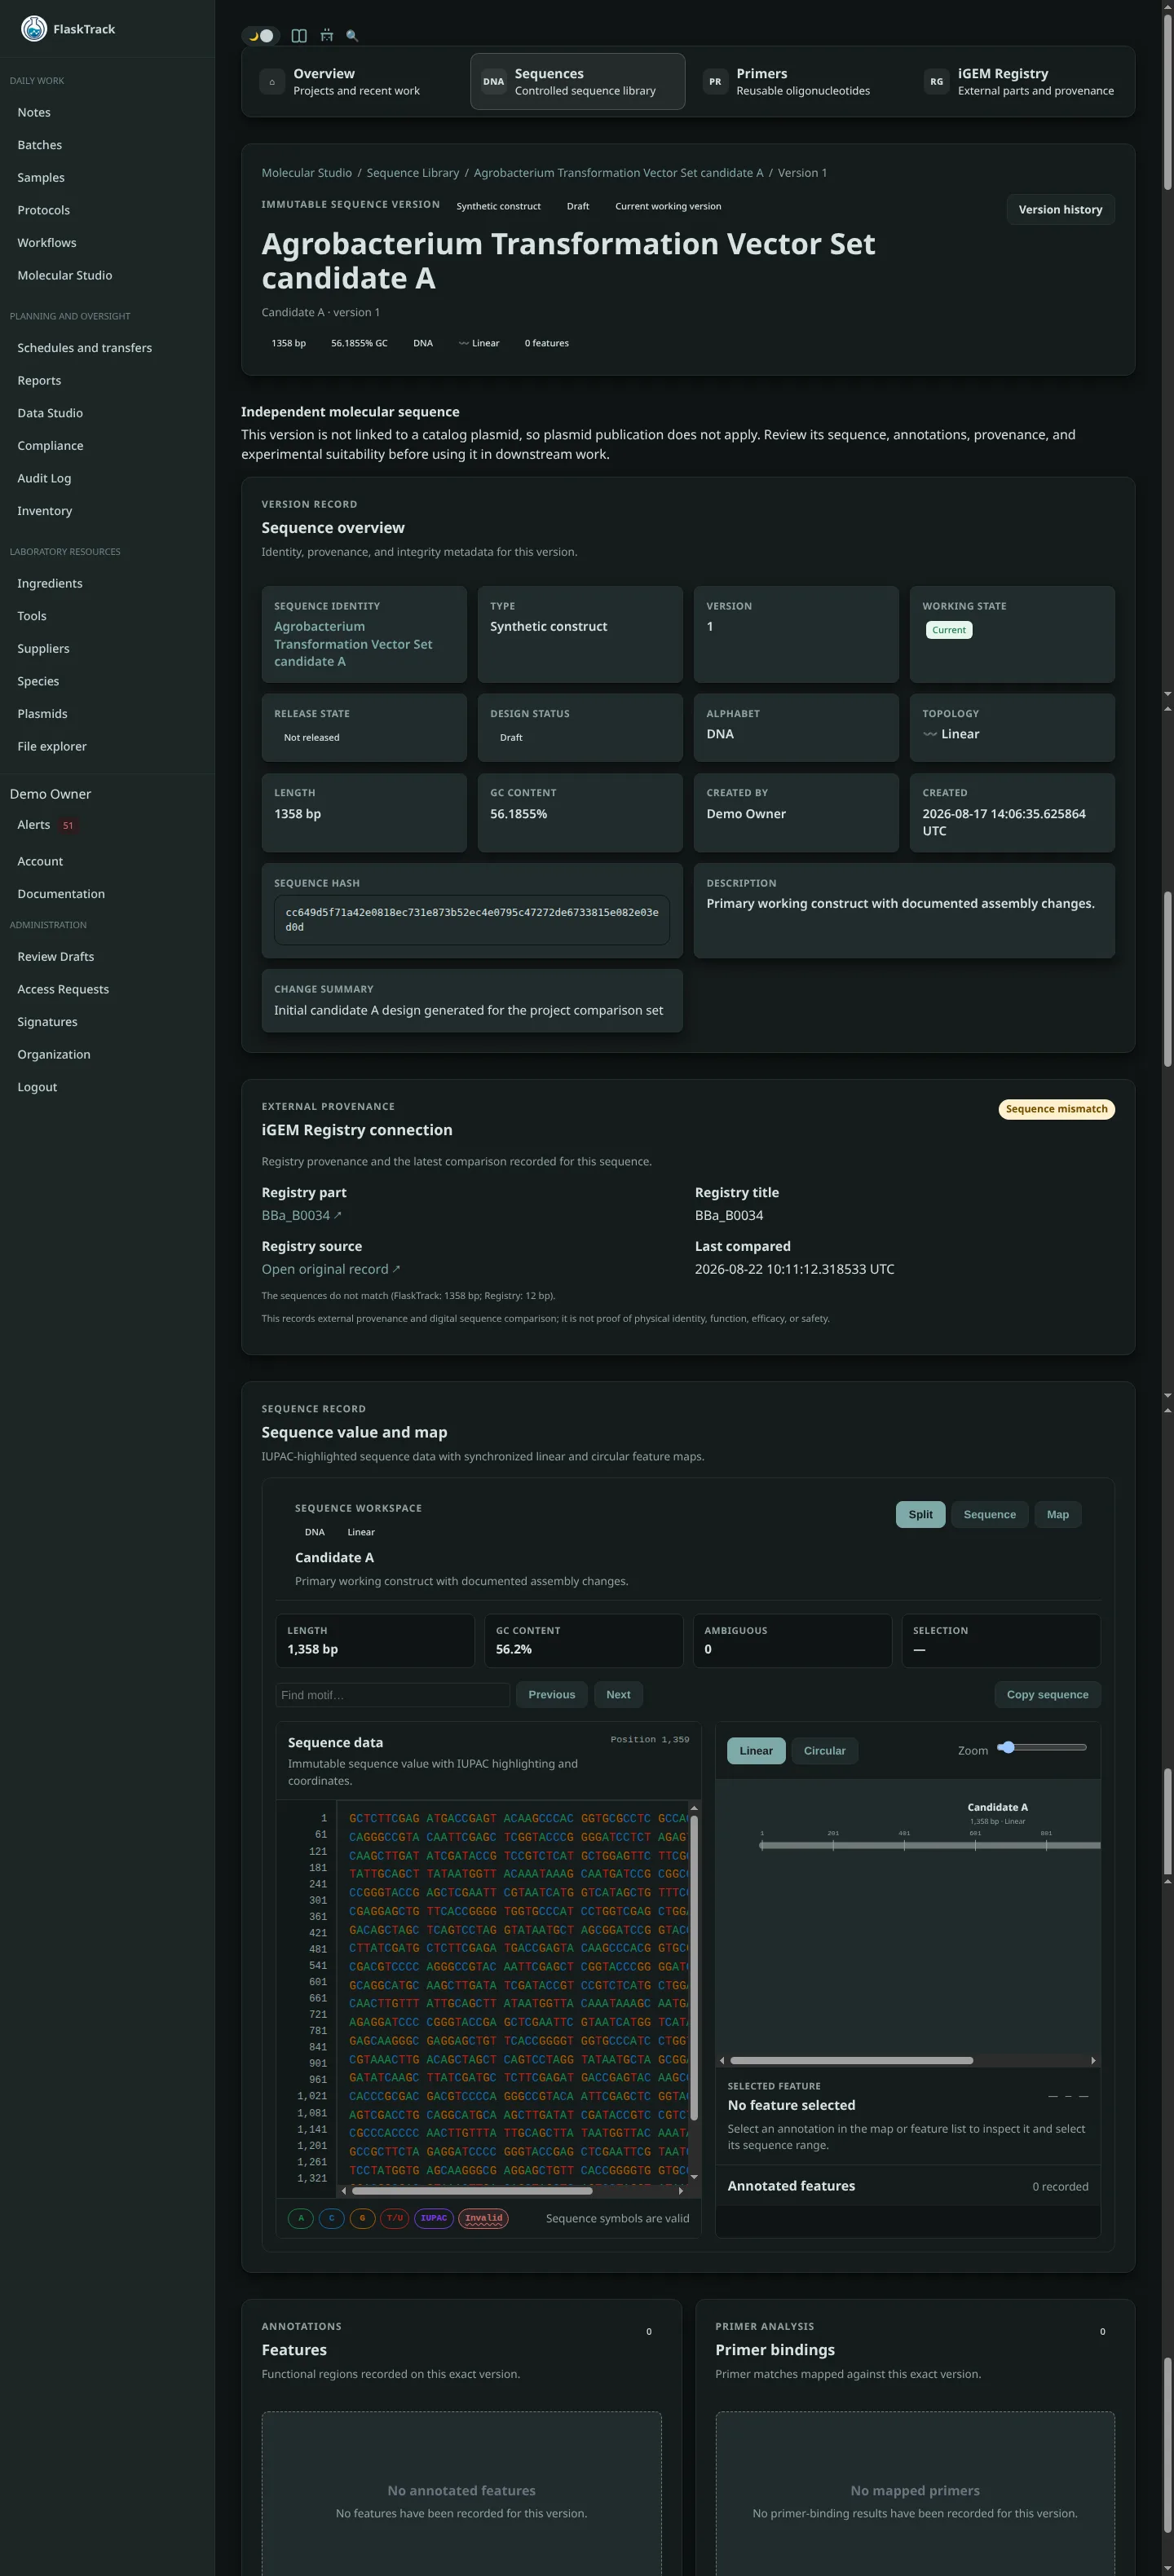The image size is (1174, 2576).
Task: Click the red T/U legend chip
Action: click(395, 2218)
